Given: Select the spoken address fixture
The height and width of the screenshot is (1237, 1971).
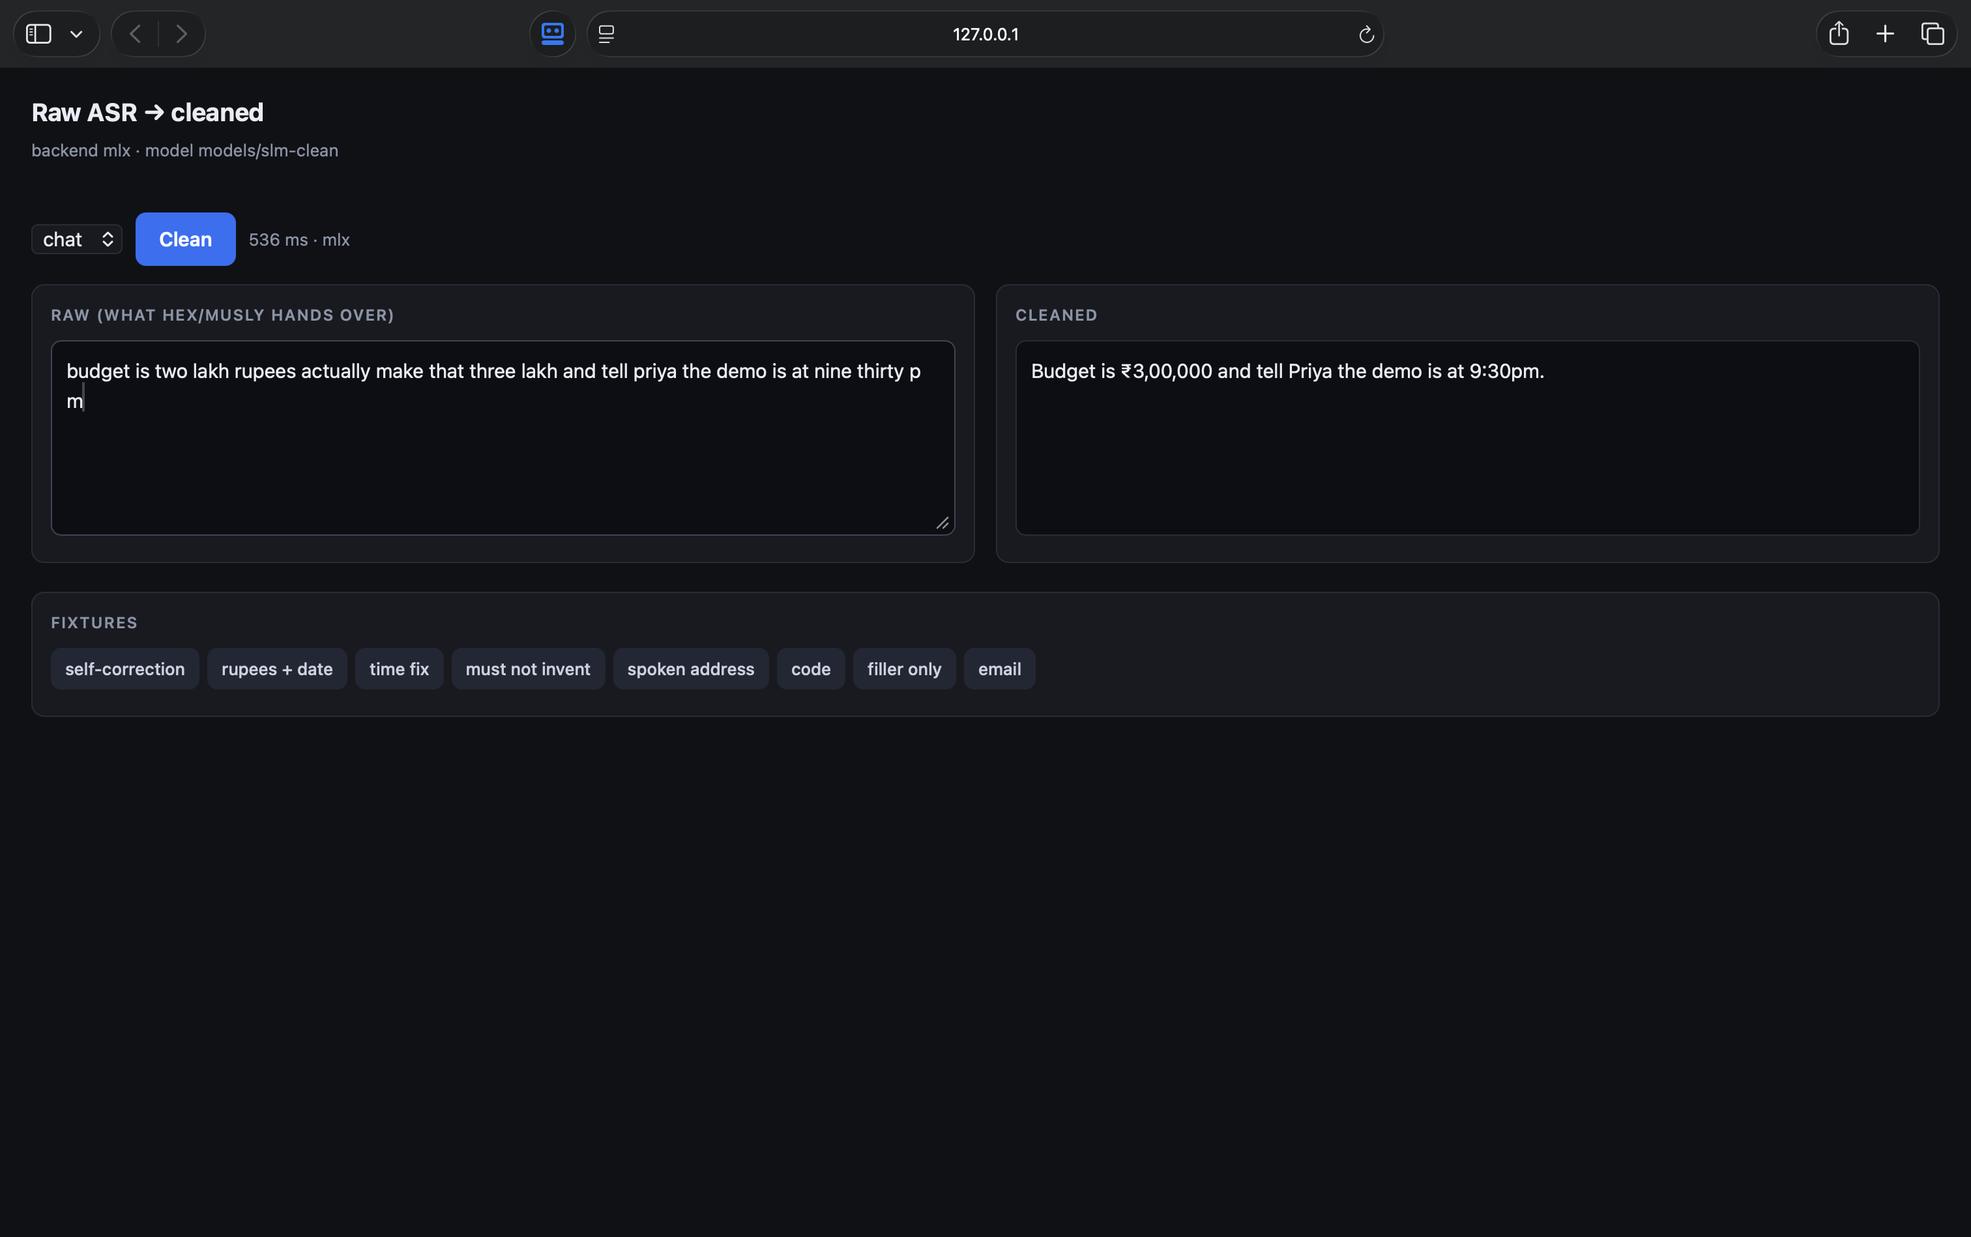Looking at the screenshot, I should click(x=690, y=669).
